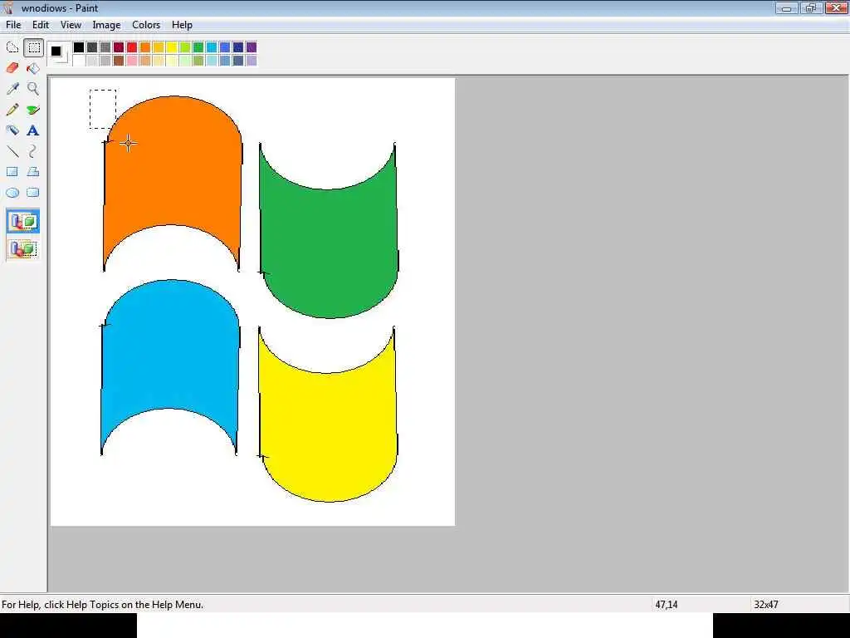Select the Polygon tool
Viewport: 850px width, 638px height.
tap(33, 171)
